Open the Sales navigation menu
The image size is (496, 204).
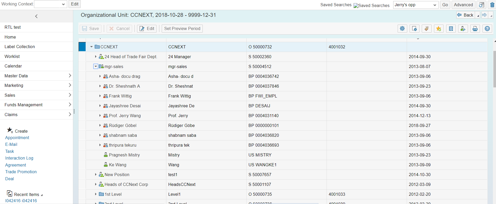(x=36, y=95)
